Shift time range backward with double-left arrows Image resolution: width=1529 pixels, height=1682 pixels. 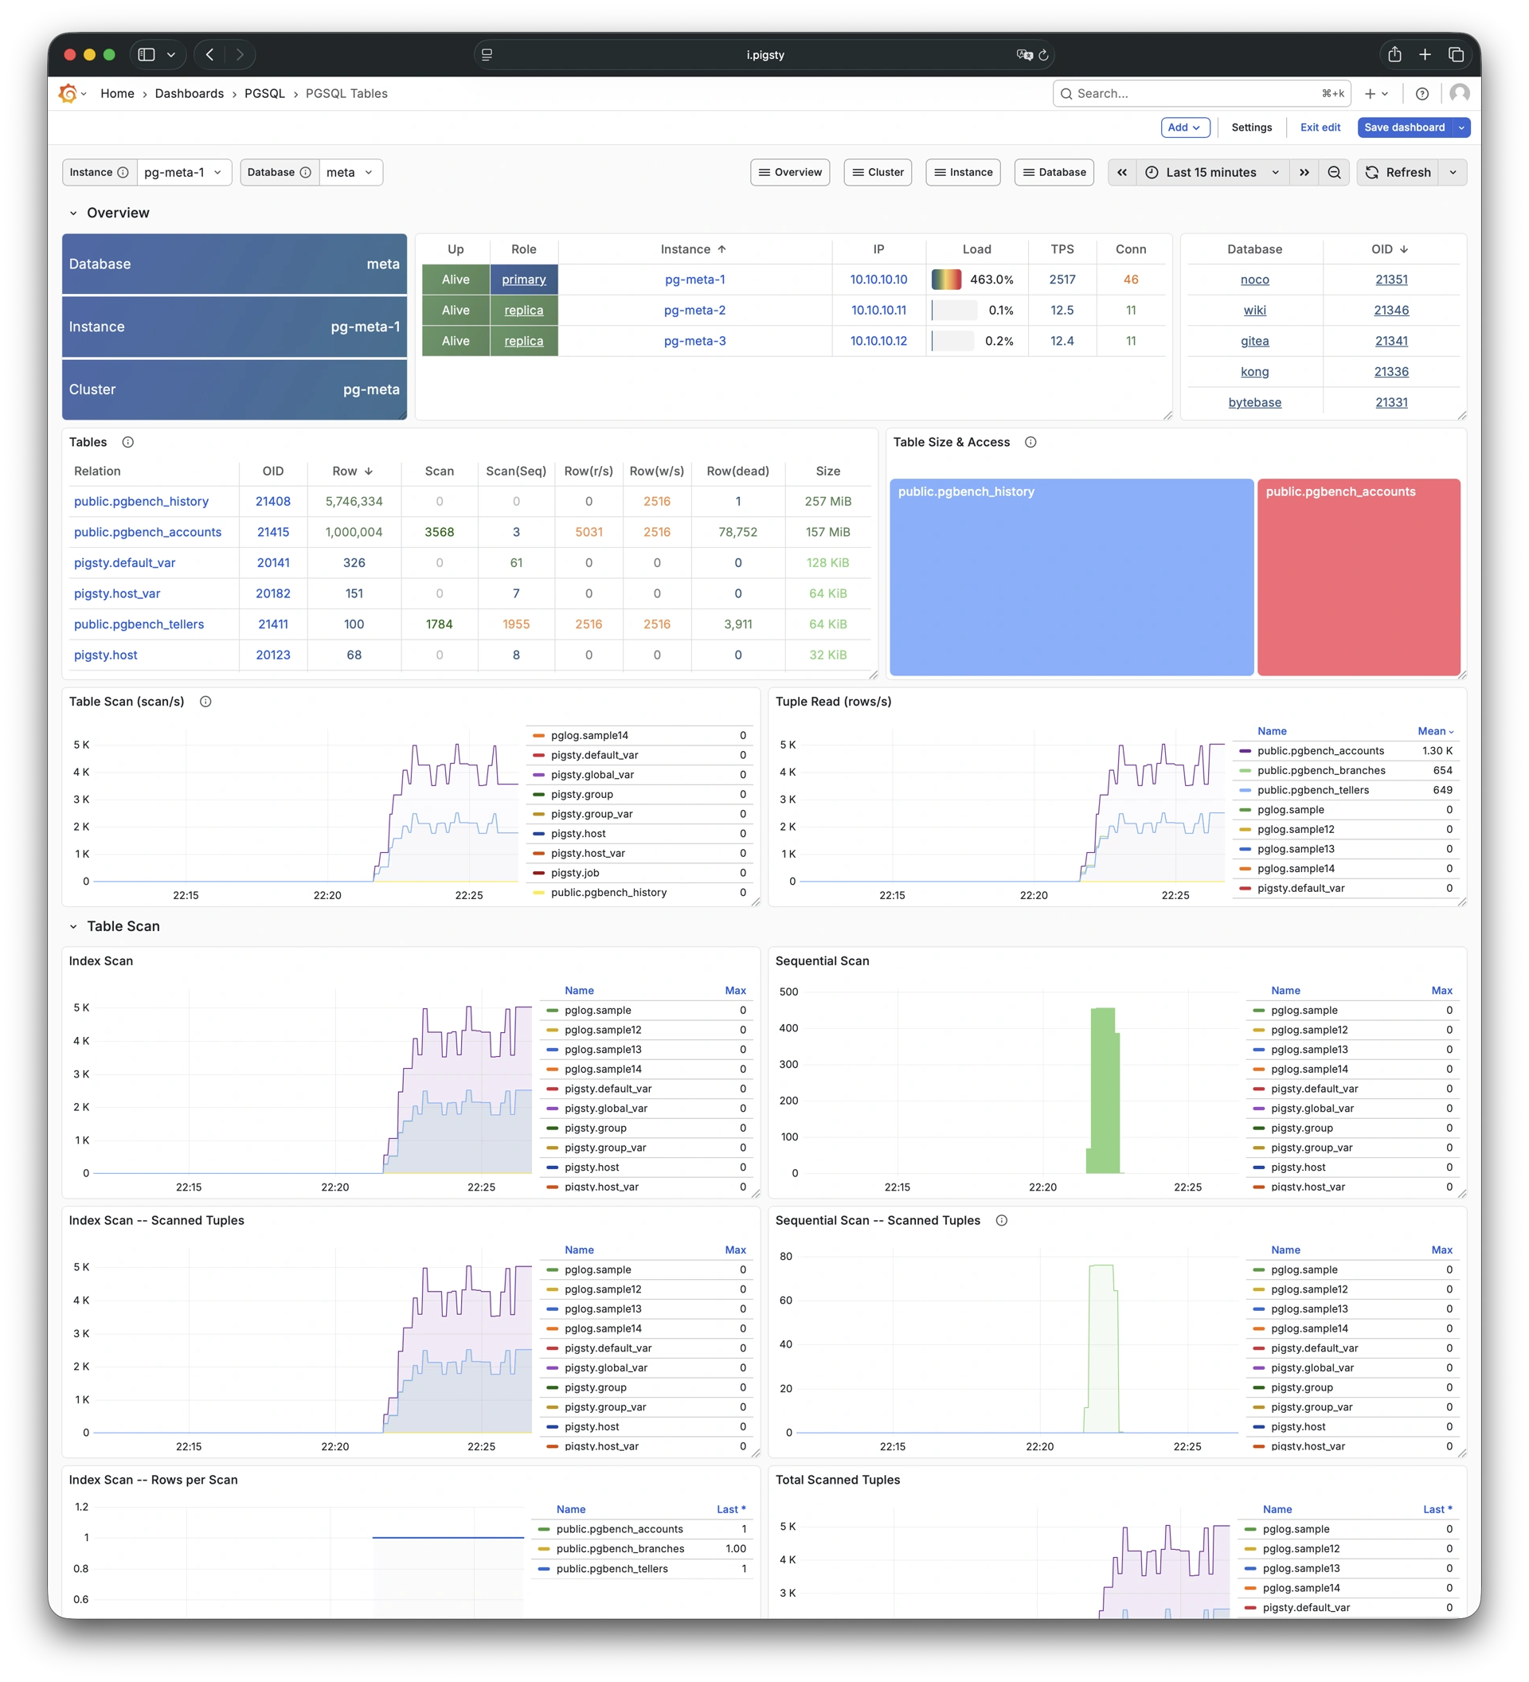point(1122,173)
